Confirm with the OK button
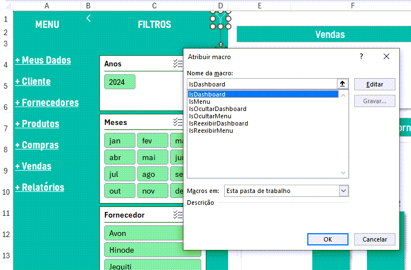 [x=327, y=239]
